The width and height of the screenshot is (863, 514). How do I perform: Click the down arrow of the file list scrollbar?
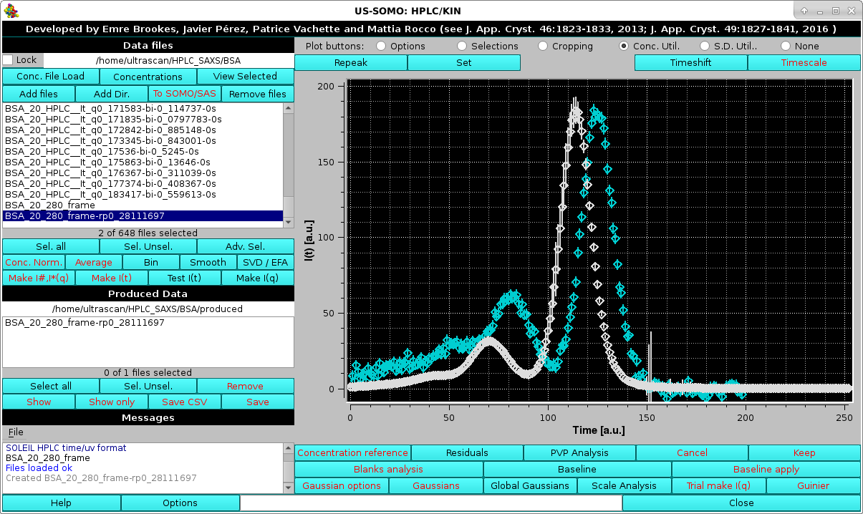click(x=289, y=223)
